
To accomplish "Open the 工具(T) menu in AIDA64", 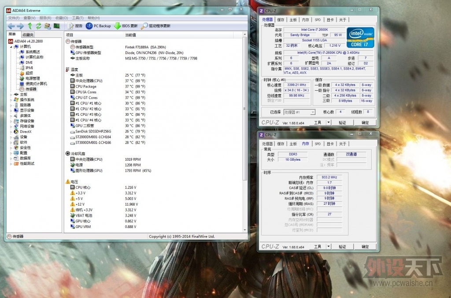I will (x=78, y=18).
